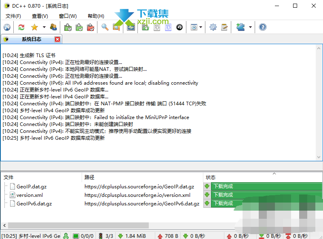Open the Help question mark icon
This screenshot has width=323, height=239.
(x=263, y=27)
